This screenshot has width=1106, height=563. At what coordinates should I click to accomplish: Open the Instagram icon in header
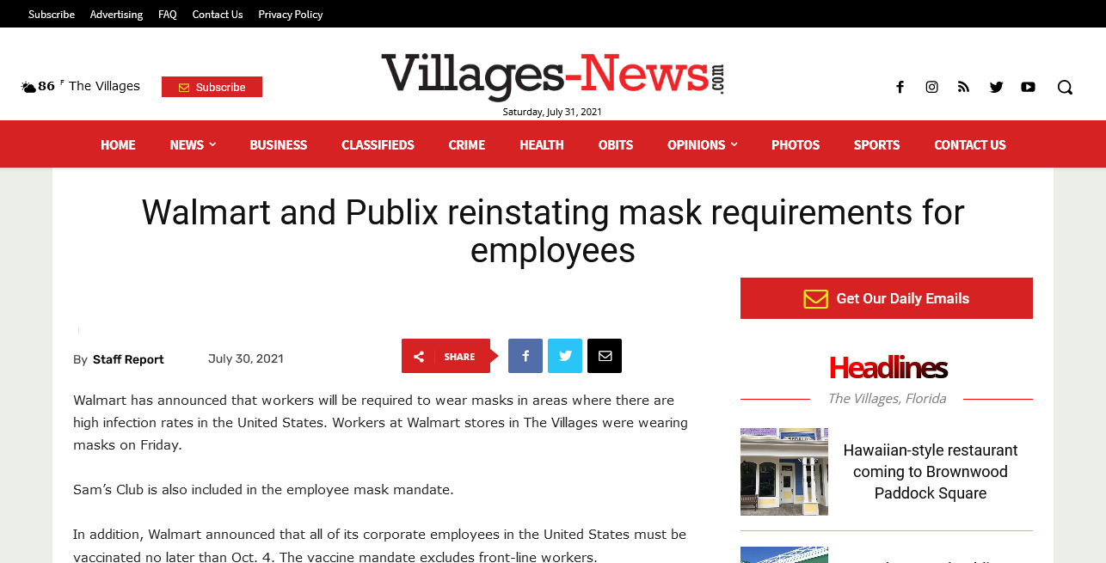[931, 87]
